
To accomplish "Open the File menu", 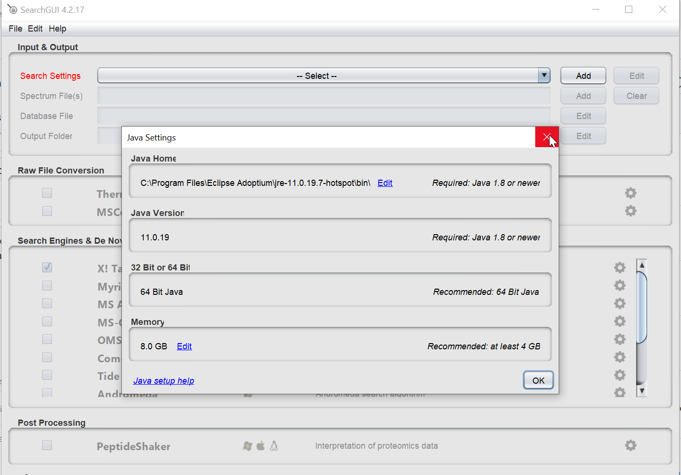I will tap(15, 29).
